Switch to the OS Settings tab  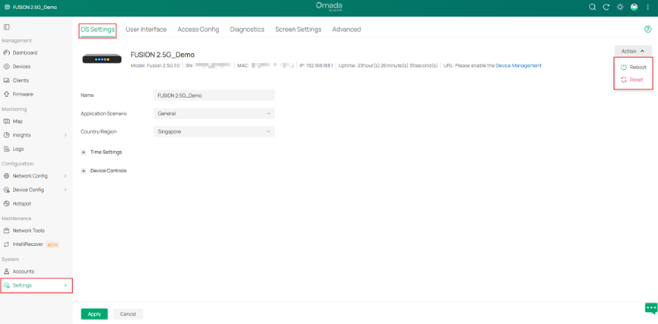click(x=97, y=30)
